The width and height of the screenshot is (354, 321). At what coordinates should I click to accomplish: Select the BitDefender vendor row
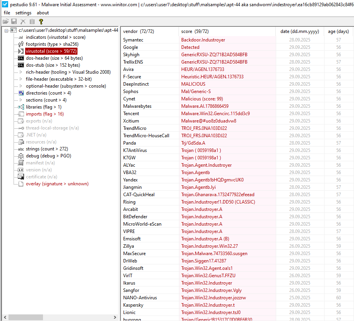tap(237, 217)
